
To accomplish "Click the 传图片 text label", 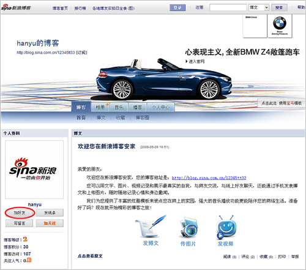I will tap(188, 244).
